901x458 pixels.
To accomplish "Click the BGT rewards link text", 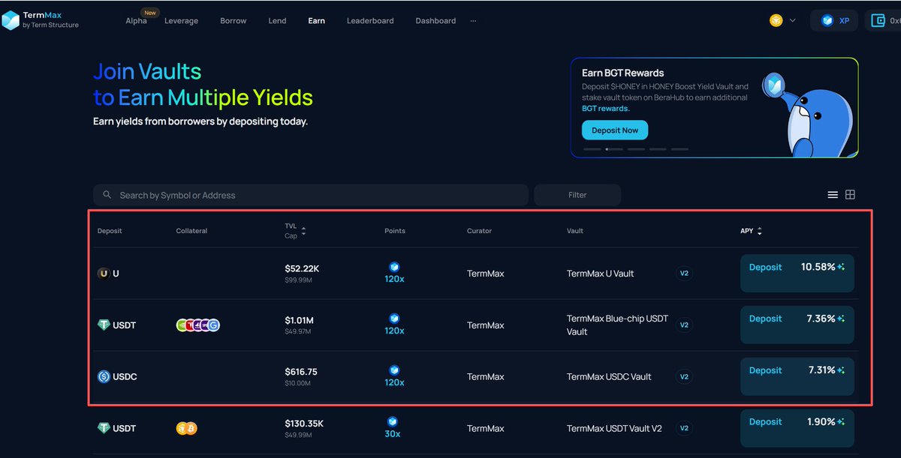I will 606,109.
